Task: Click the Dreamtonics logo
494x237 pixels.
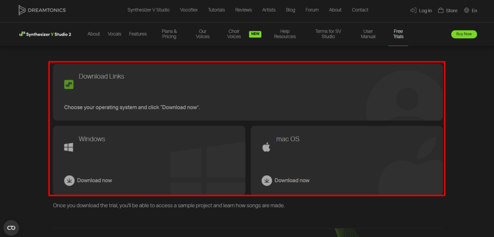Action: [42, 10]
